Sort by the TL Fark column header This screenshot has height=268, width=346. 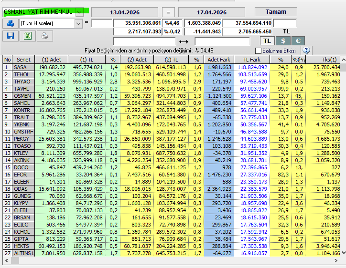pos(252,60)
